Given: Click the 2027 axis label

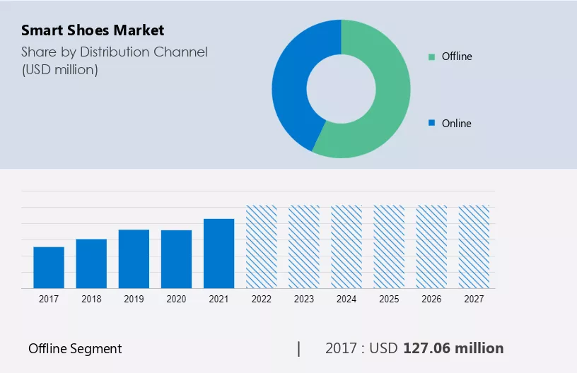Looking at the screenshot, I should pyautogui.click(x=474, y=299).
